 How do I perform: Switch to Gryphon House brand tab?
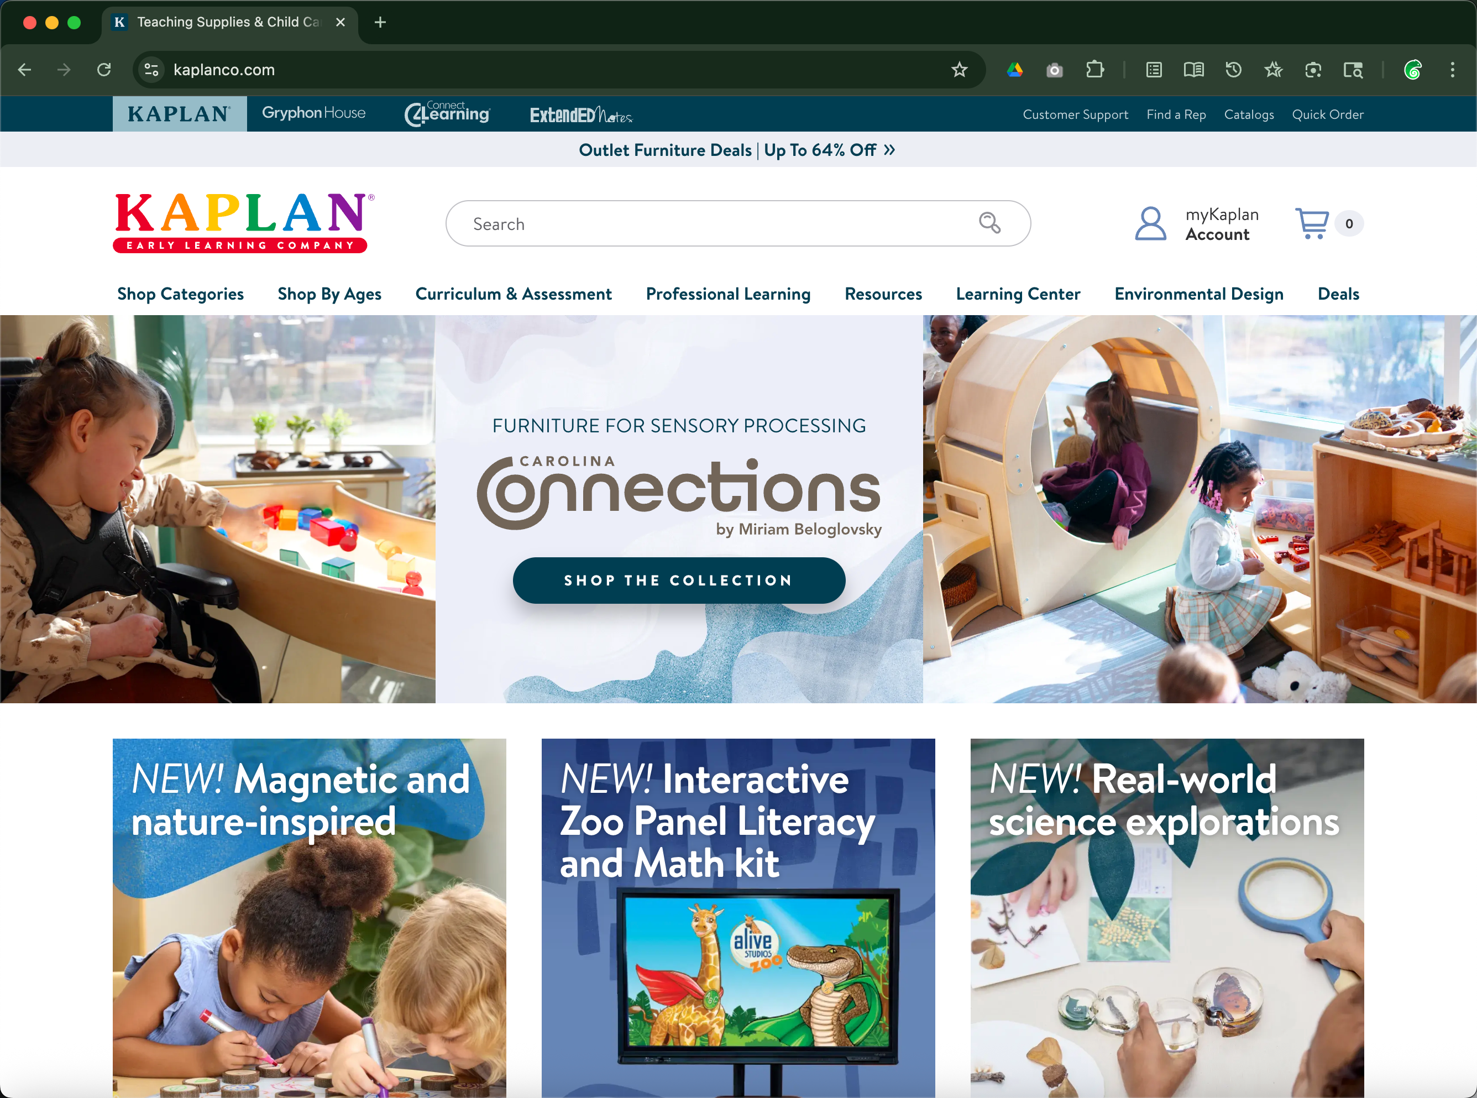tap(313, 113)
